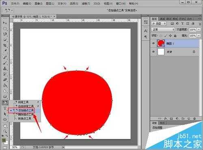Toggle filter for pixel layers

coord(172,24)
